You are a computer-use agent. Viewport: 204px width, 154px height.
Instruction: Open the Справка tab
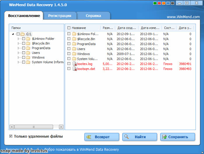pyautogui.click(x=93, y=16)
